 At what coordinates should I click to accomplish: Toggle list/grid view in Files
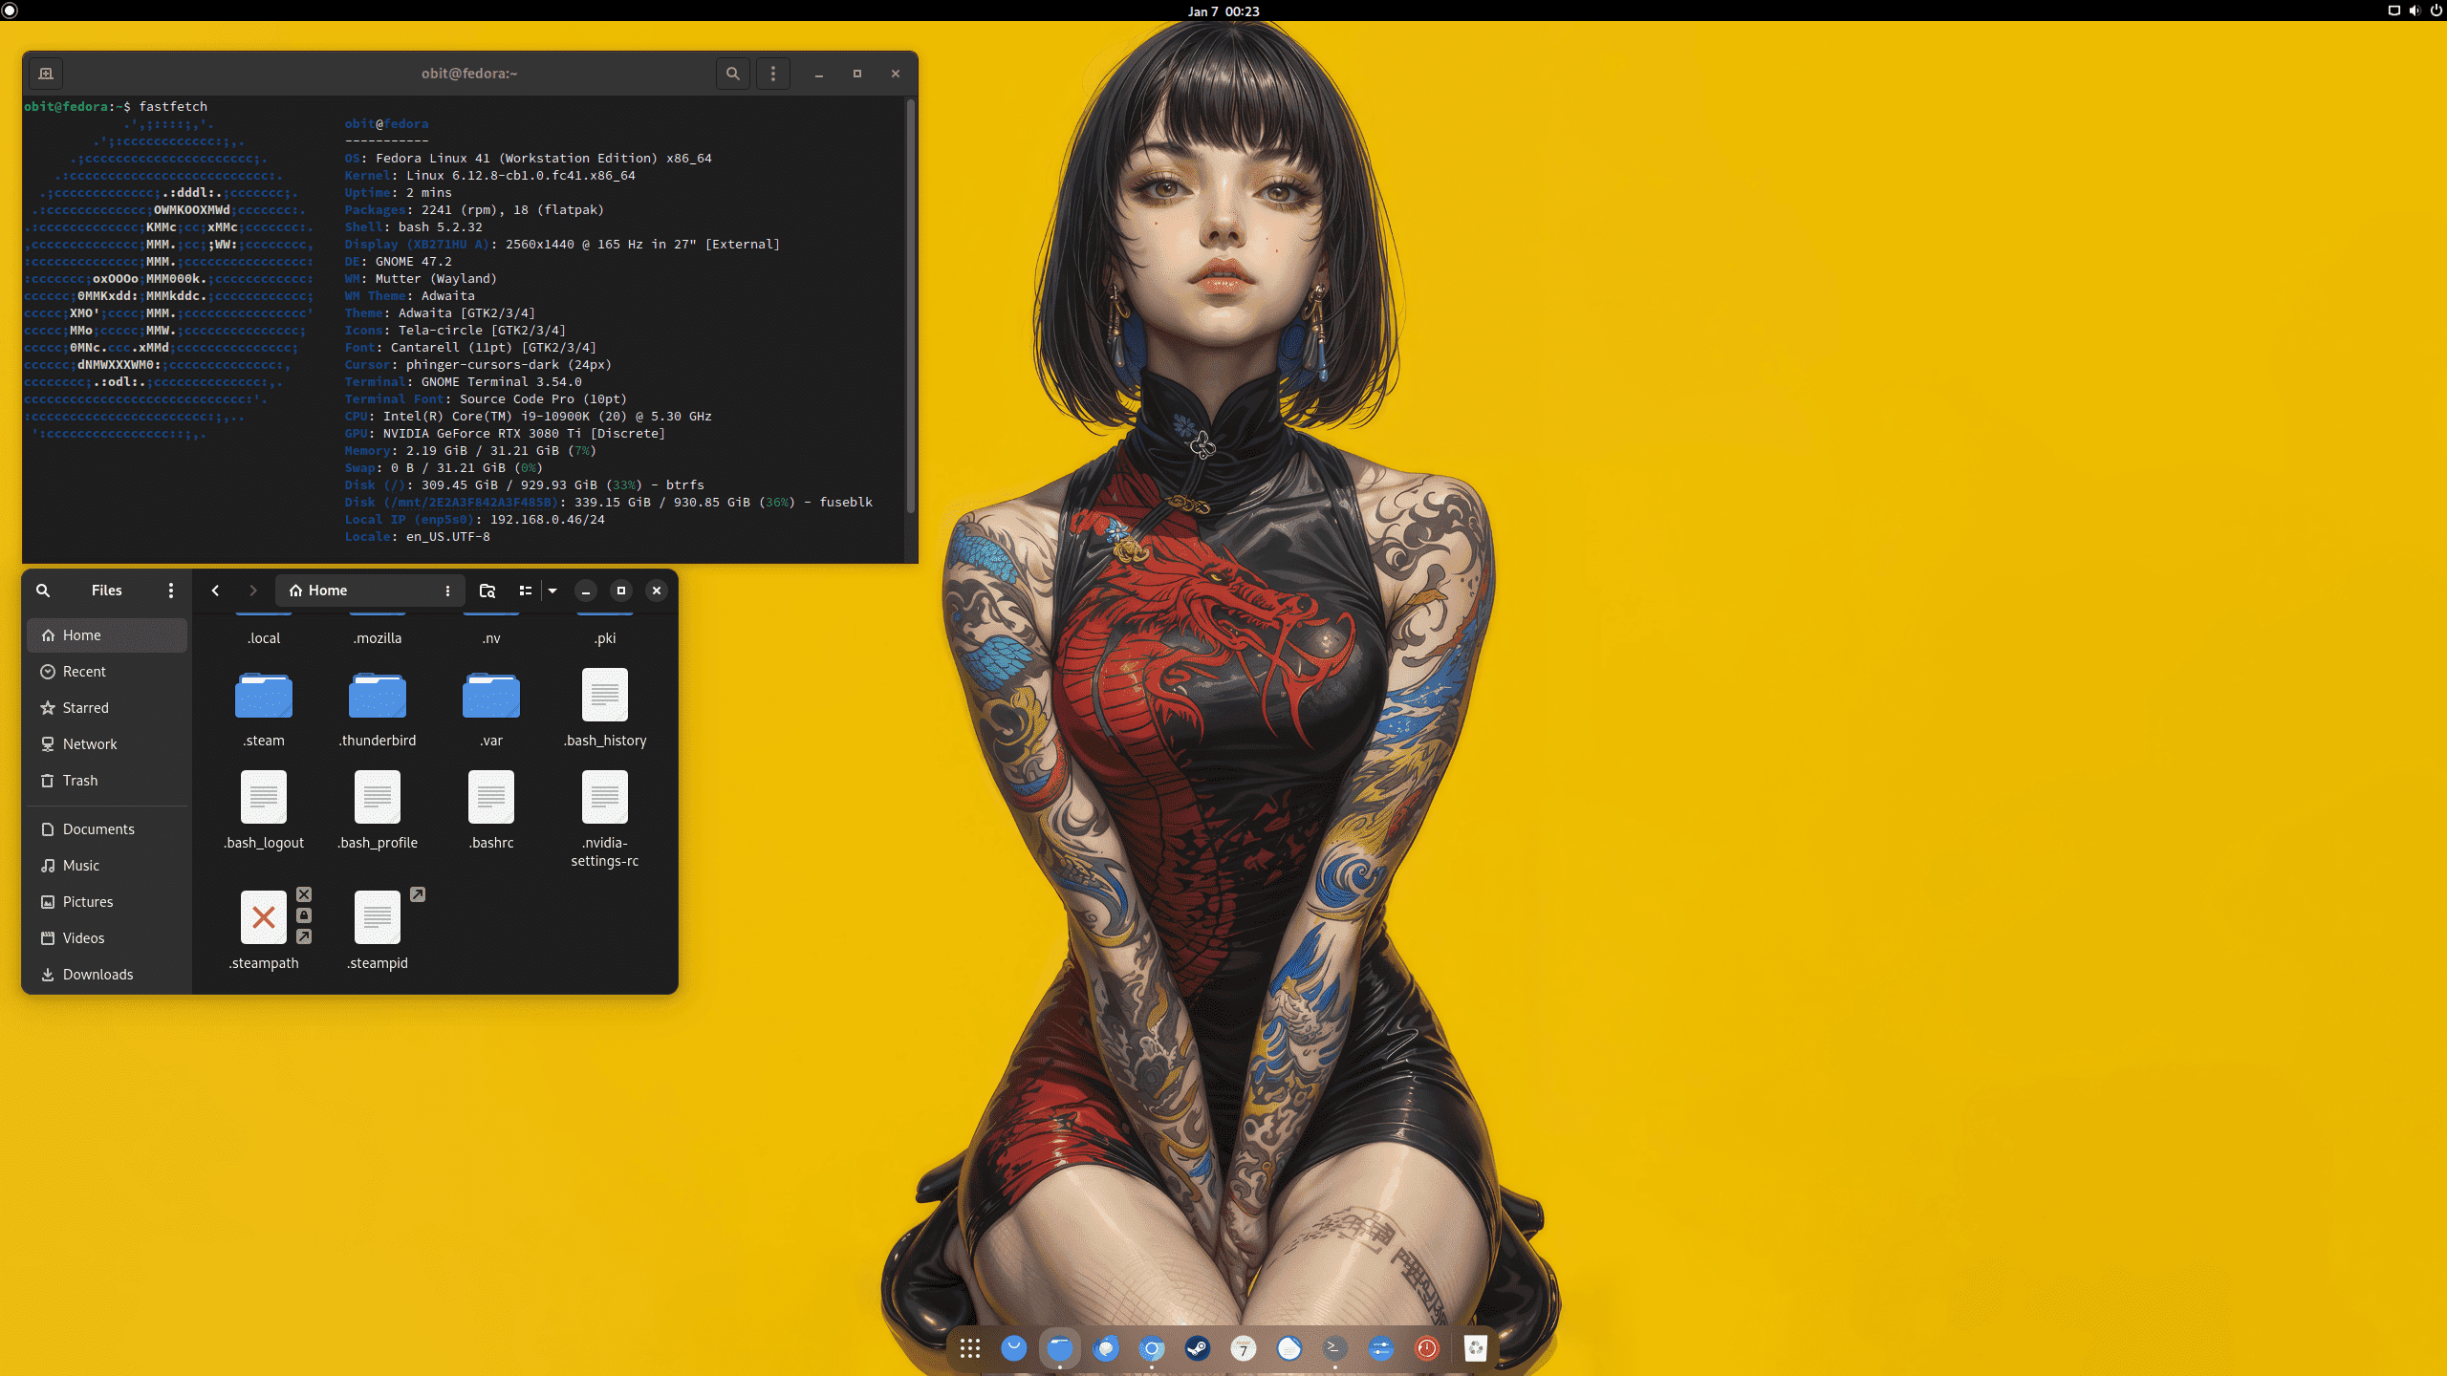tap(525, 591)
